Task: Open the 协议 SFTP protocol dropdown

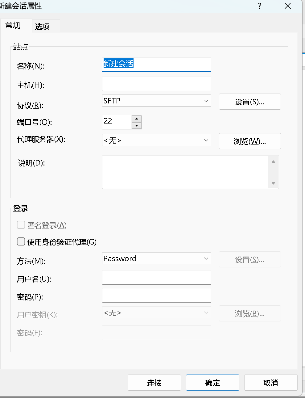Action: [x=157, y=101]
